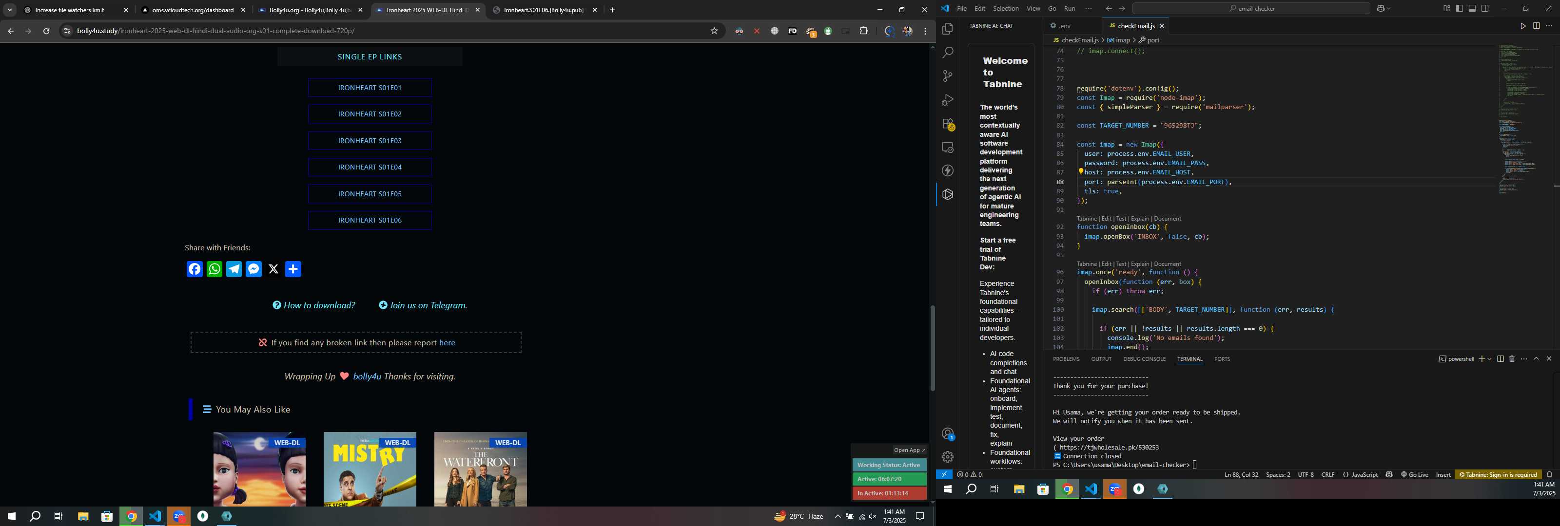
Task: Open IRONHEART S01E01 download link
Action: 370,88
